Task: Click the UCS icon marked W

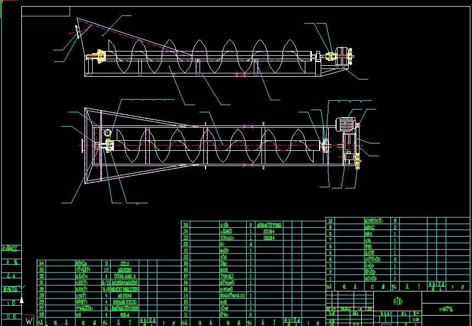Action: (29, 321)
